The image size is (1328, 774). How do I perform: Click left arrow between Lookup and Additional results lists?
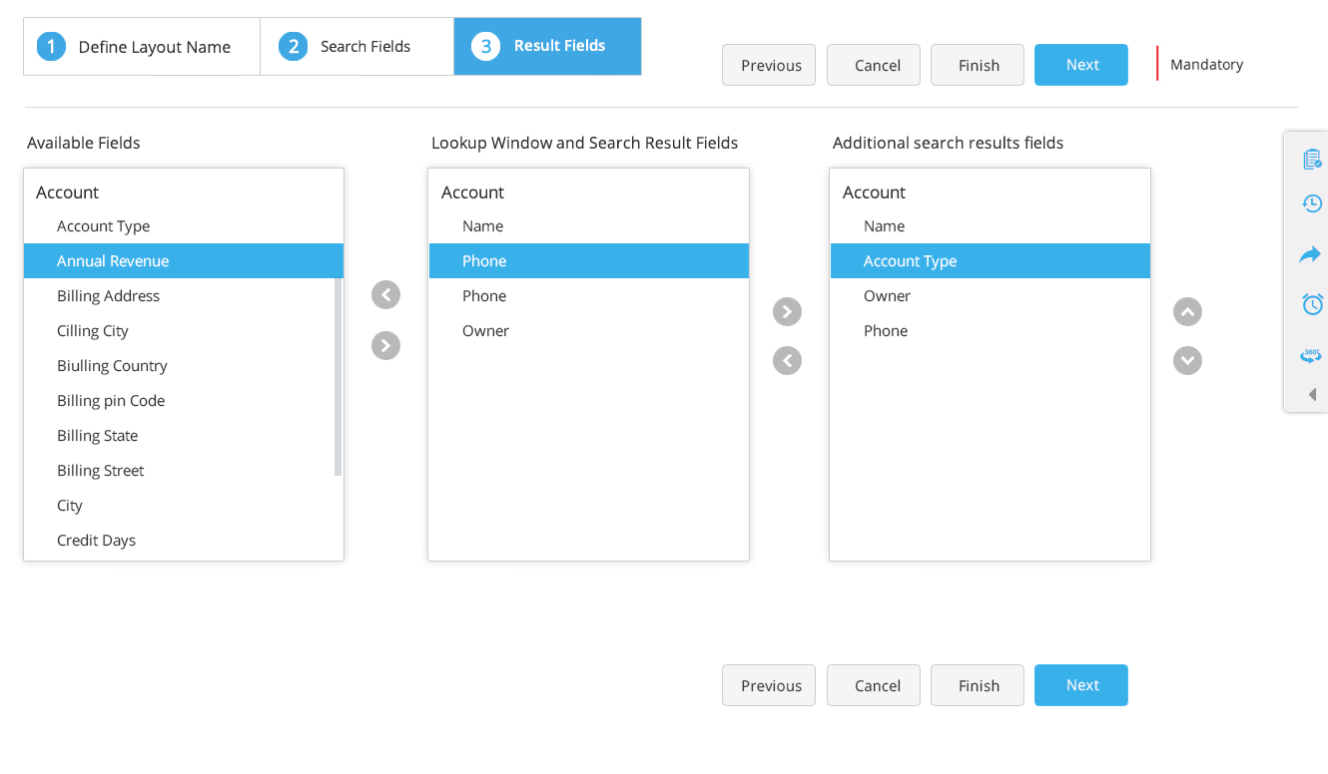787,360
